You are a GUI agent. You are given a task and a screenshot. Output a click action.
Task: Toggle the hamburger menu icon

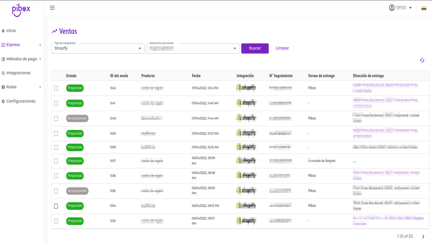point(52,7)
